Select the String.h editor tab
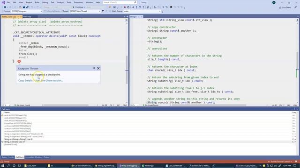Screen dimensions: 300x168 click(133, 17)
